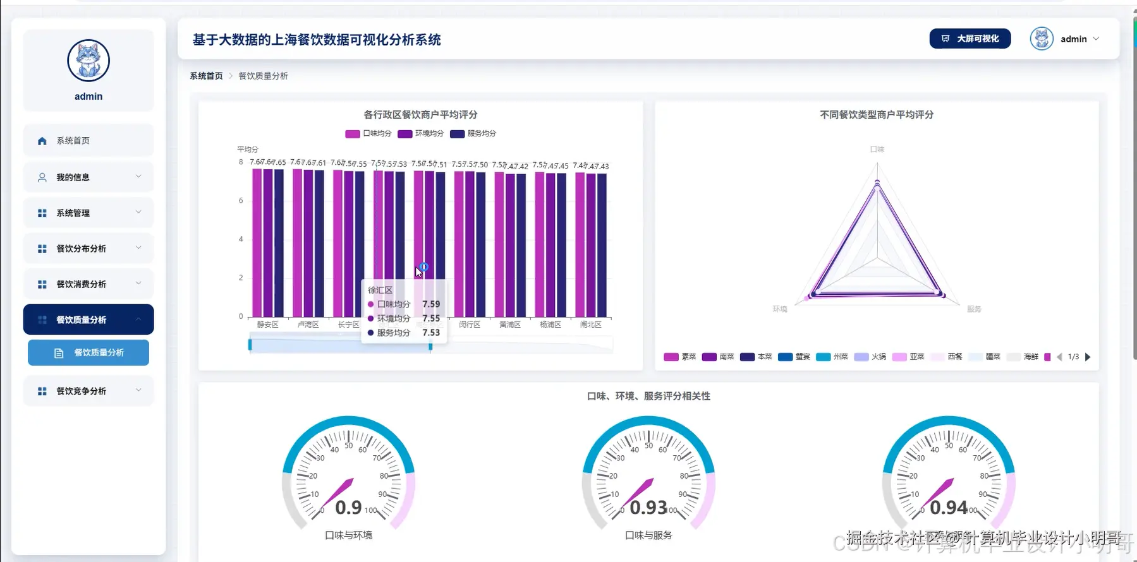Viewport: 1137px width, 562px height.
Task: Click 餐饮质量分析 breadcrumb text
Action: pos(263,76)
